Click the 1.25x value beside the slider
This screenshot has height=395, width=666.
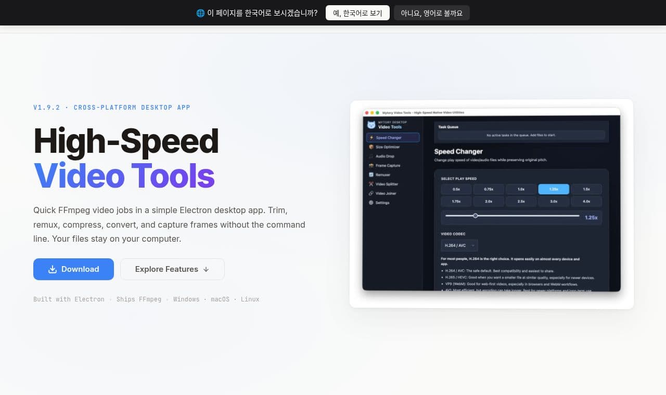pos(591,218)
